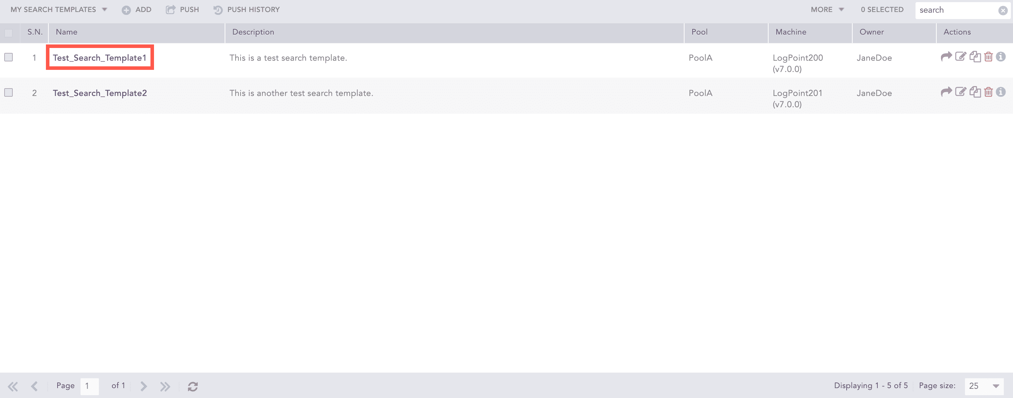
Task: Click share icon for Test_Search_Template1
Action: 946,57
